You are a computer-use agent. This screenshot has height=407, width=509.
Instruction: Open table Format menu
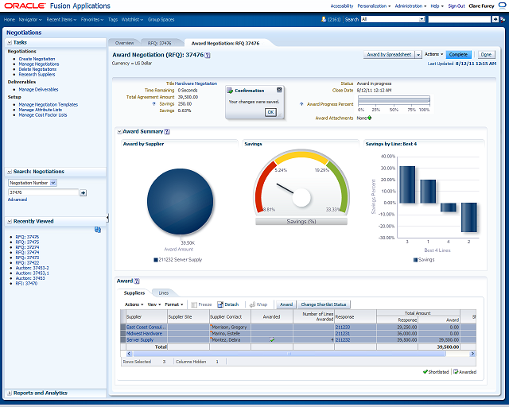pyautogui.click(x=174, y=304)
